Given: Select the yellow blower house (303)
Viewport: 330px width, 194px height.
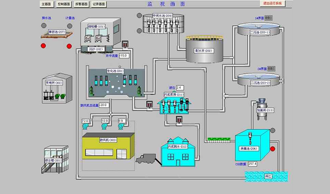Looking at the screenshot, I should (108, 146).
